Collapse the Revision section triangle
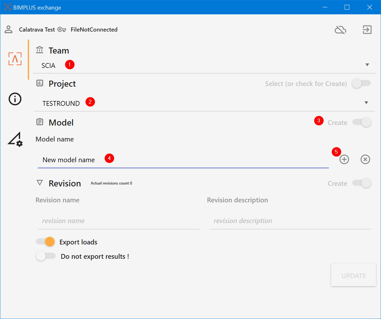The width and height of the screenshot is (381, 319). click(x=40, y=183)
